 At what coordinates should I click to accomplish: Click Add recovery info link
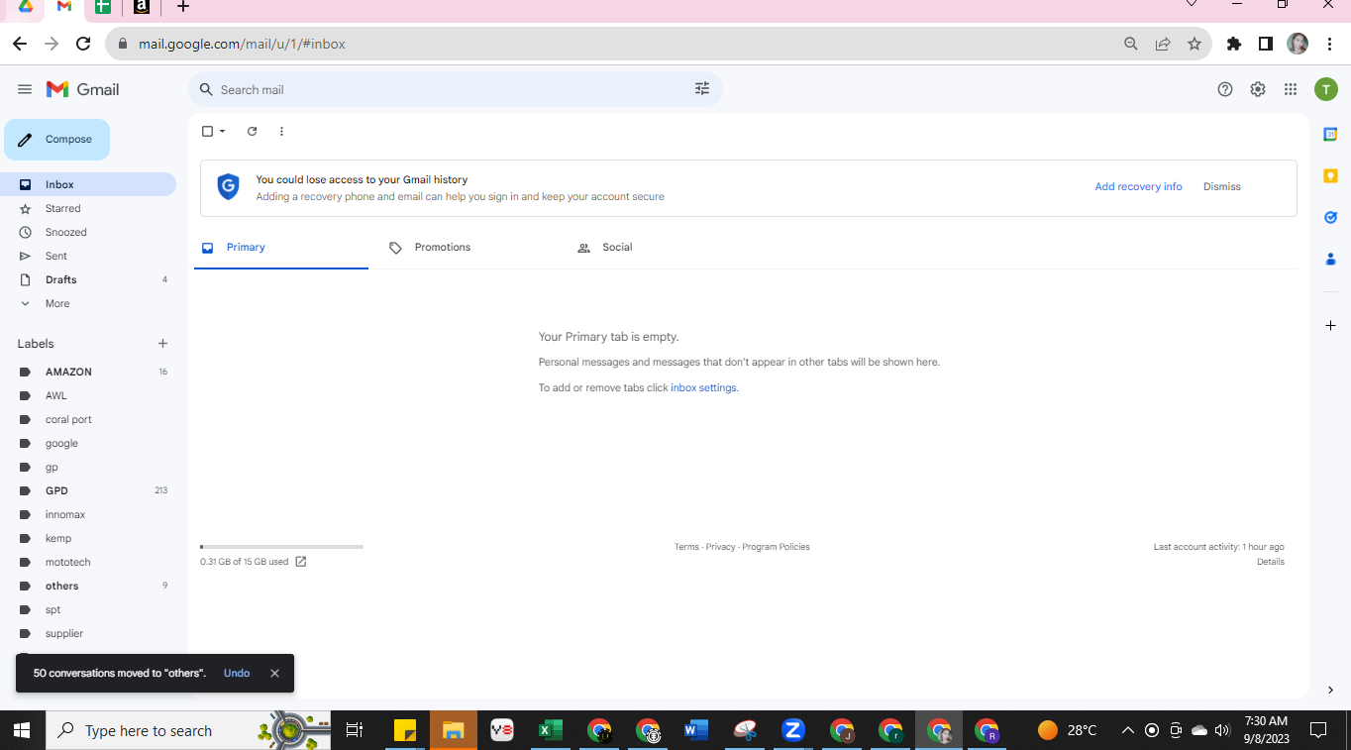1138,186
